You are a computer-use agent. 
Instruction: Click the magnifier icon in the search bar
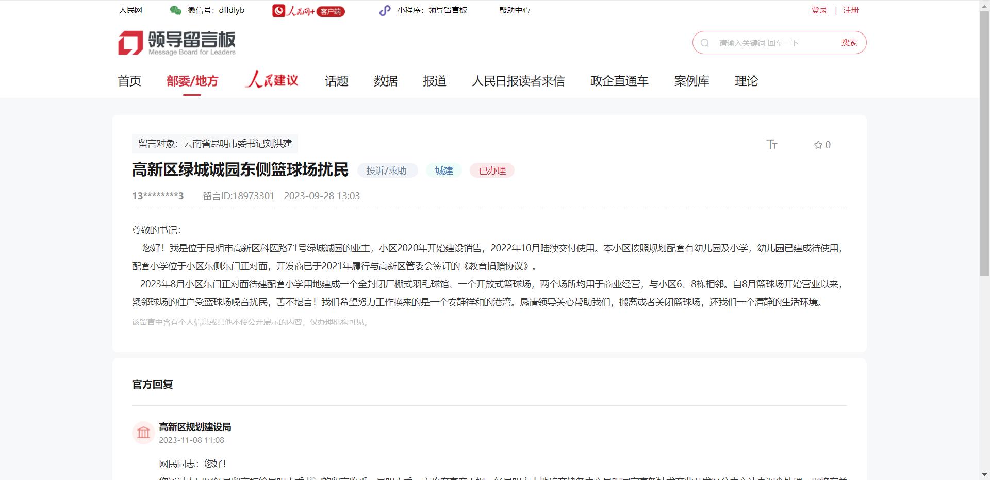[x=704, y=42]
